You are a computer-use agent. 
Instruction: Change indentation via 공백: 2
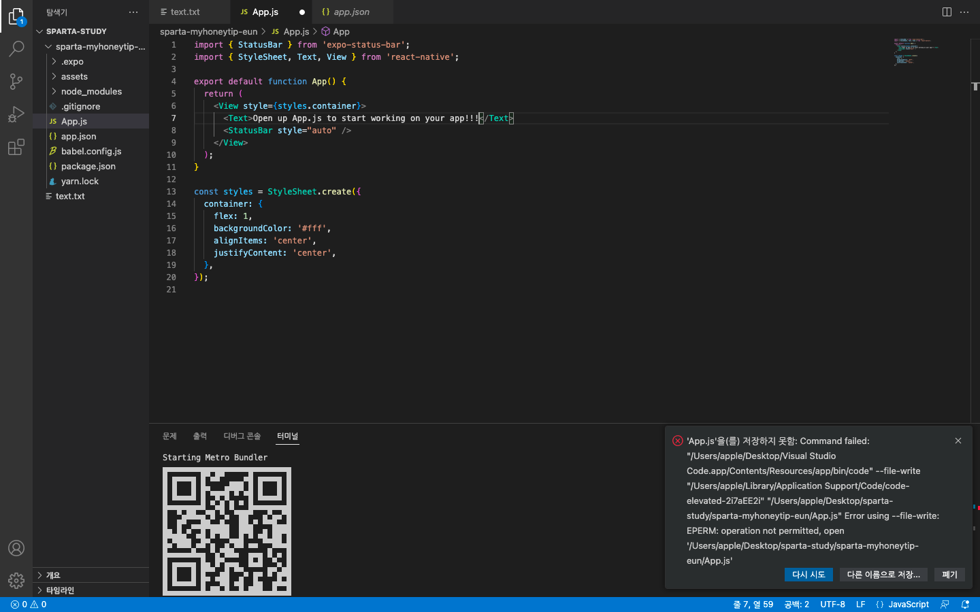tap(796, 605)
